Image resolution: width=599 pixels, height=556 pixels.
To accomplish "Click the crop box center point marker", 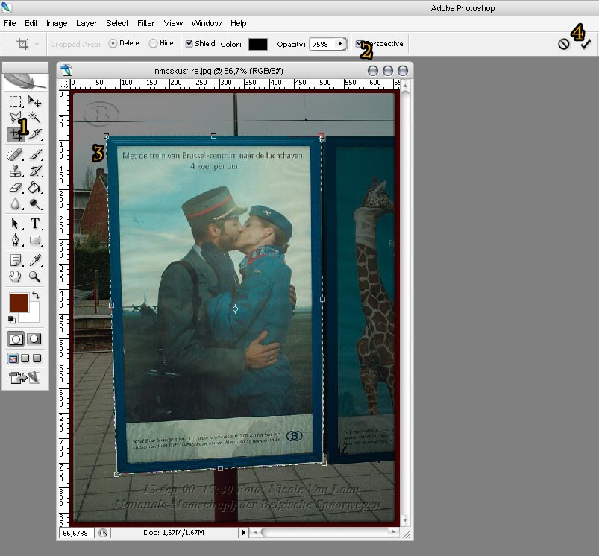I will point(235,309).
